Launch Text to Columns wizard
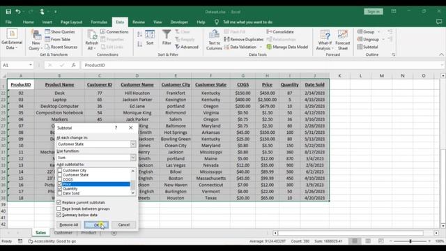Image resolution: width=446 pixels, height=251 pixels. click(214, 40)
